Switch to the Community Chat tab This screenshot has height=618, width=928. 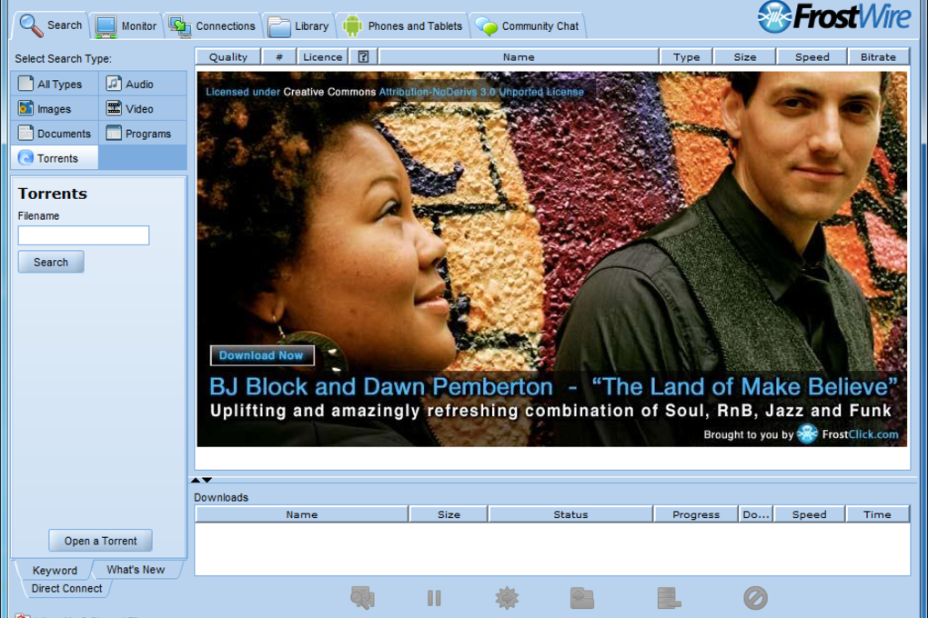528,26
